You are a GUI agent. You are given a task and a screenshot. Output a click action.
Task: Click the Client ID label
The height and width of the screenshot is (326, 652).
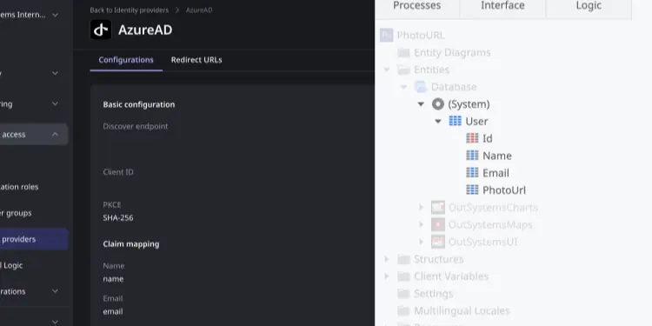tap(118, 172)
